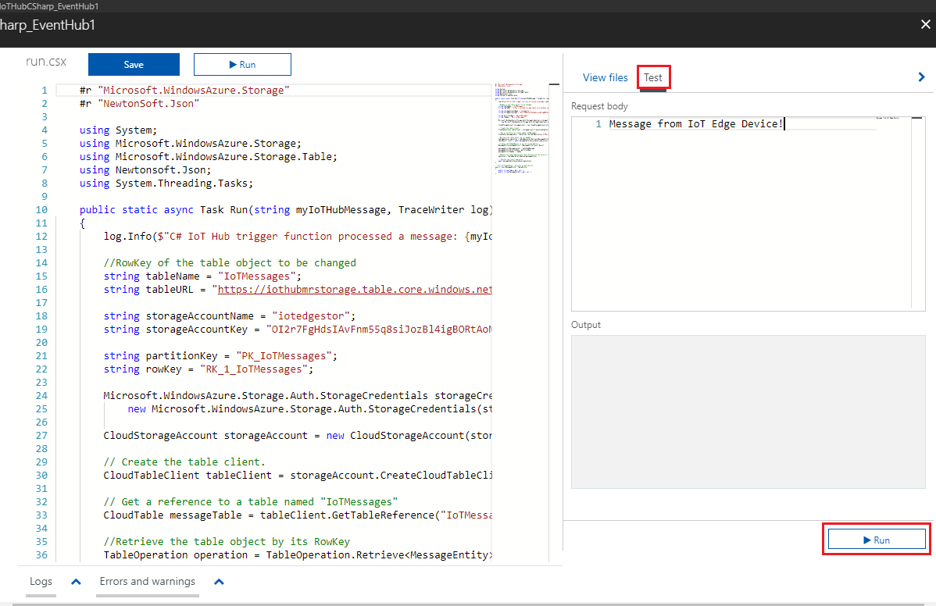Click the '//Retrieve the table object by its RowKey' comment

pyautogui.click(x=227, y=542)
